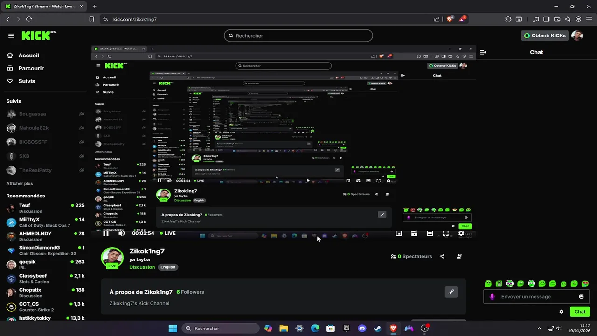Image resolution: width=597 pixels, height=336 pixels.
Task: Collapse the chat panel
Action: coord(483,52)
